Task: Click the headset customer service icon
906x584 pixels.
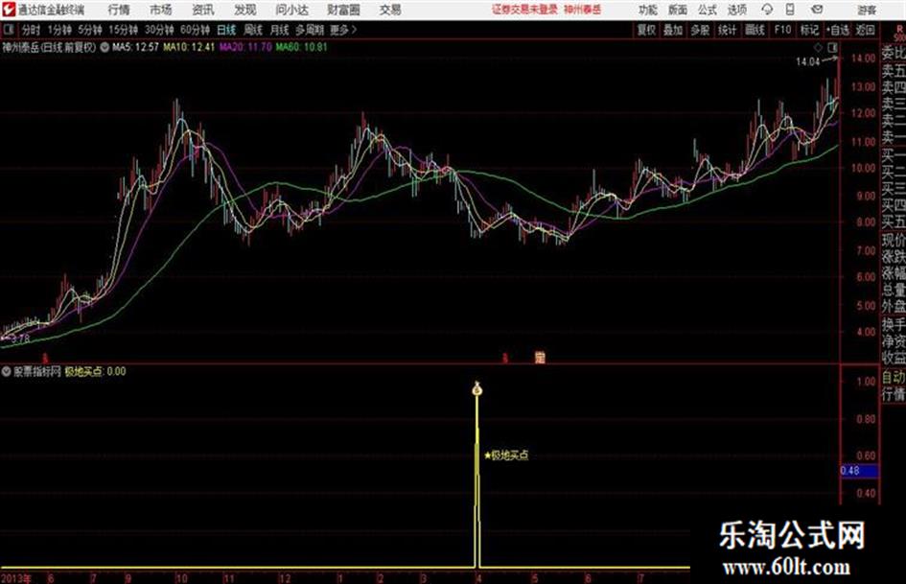Action: [767, 10]
